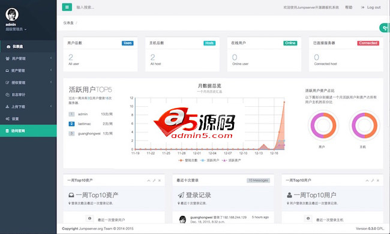Click the Jumpserver.org Team footer text

pos(95,229)
